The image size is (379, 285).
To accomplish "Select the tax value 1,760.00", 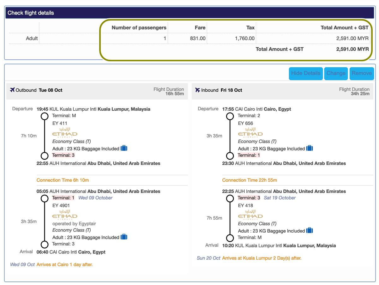I will pyautogui.click(x=245, y=38).
